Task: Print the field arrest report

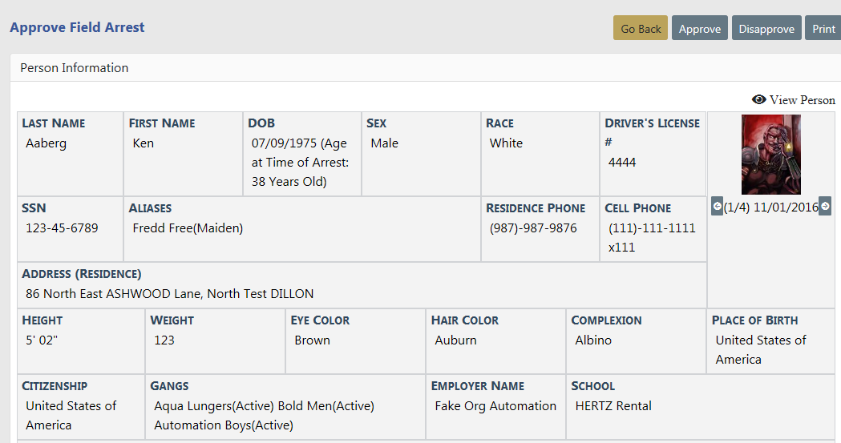Action: [x=823, y=28]
